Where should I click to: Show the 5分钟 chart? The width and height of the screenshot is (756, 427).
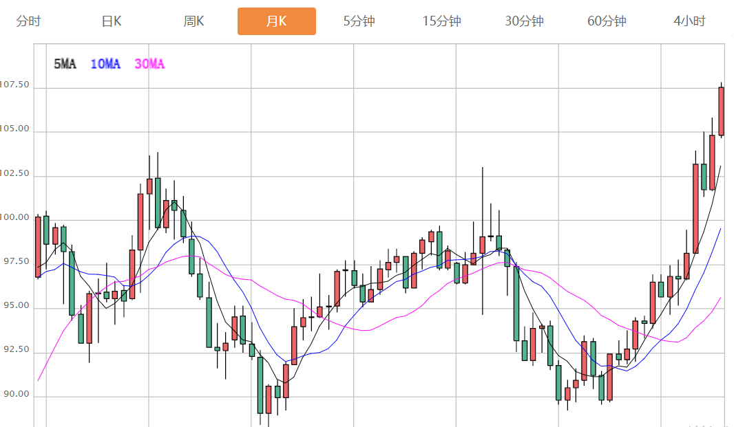pyautogui.click(x=359, y=21)
